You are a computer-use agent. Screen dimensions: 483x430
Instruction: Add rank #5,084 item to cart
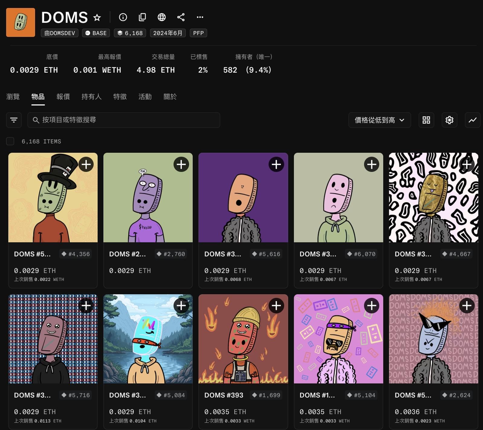[x=181, y=305]
